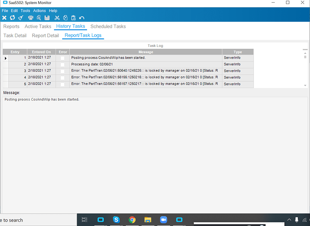Toggle Error checkbox for entry 1
310x226 pixels.
pos(63,58)
